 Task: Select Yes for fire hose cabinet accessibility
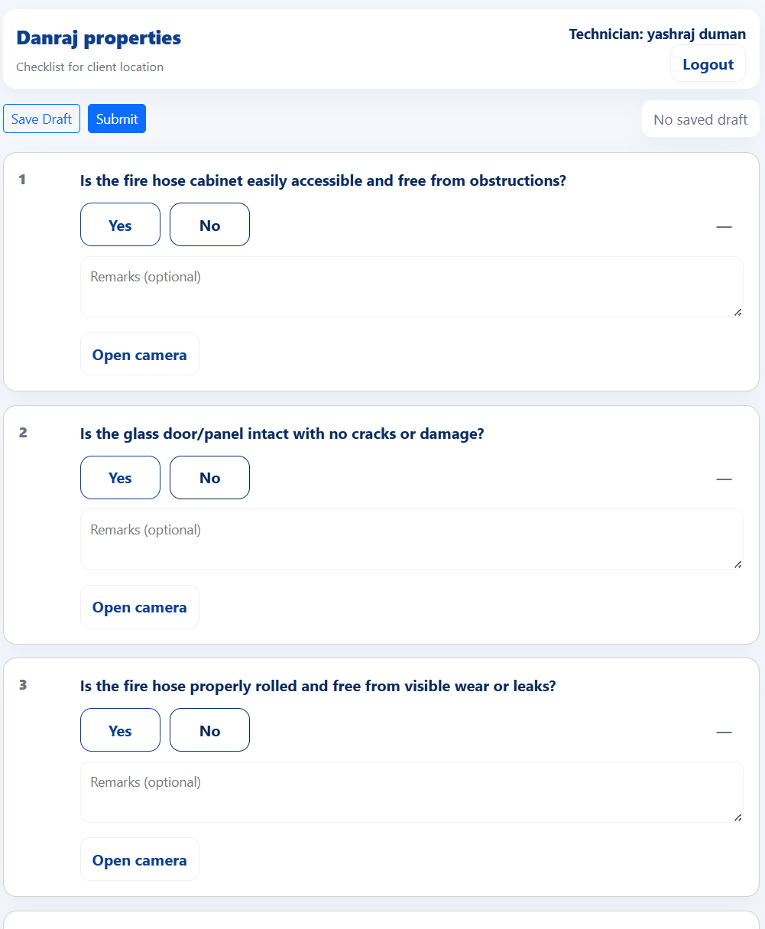(120, 224)
